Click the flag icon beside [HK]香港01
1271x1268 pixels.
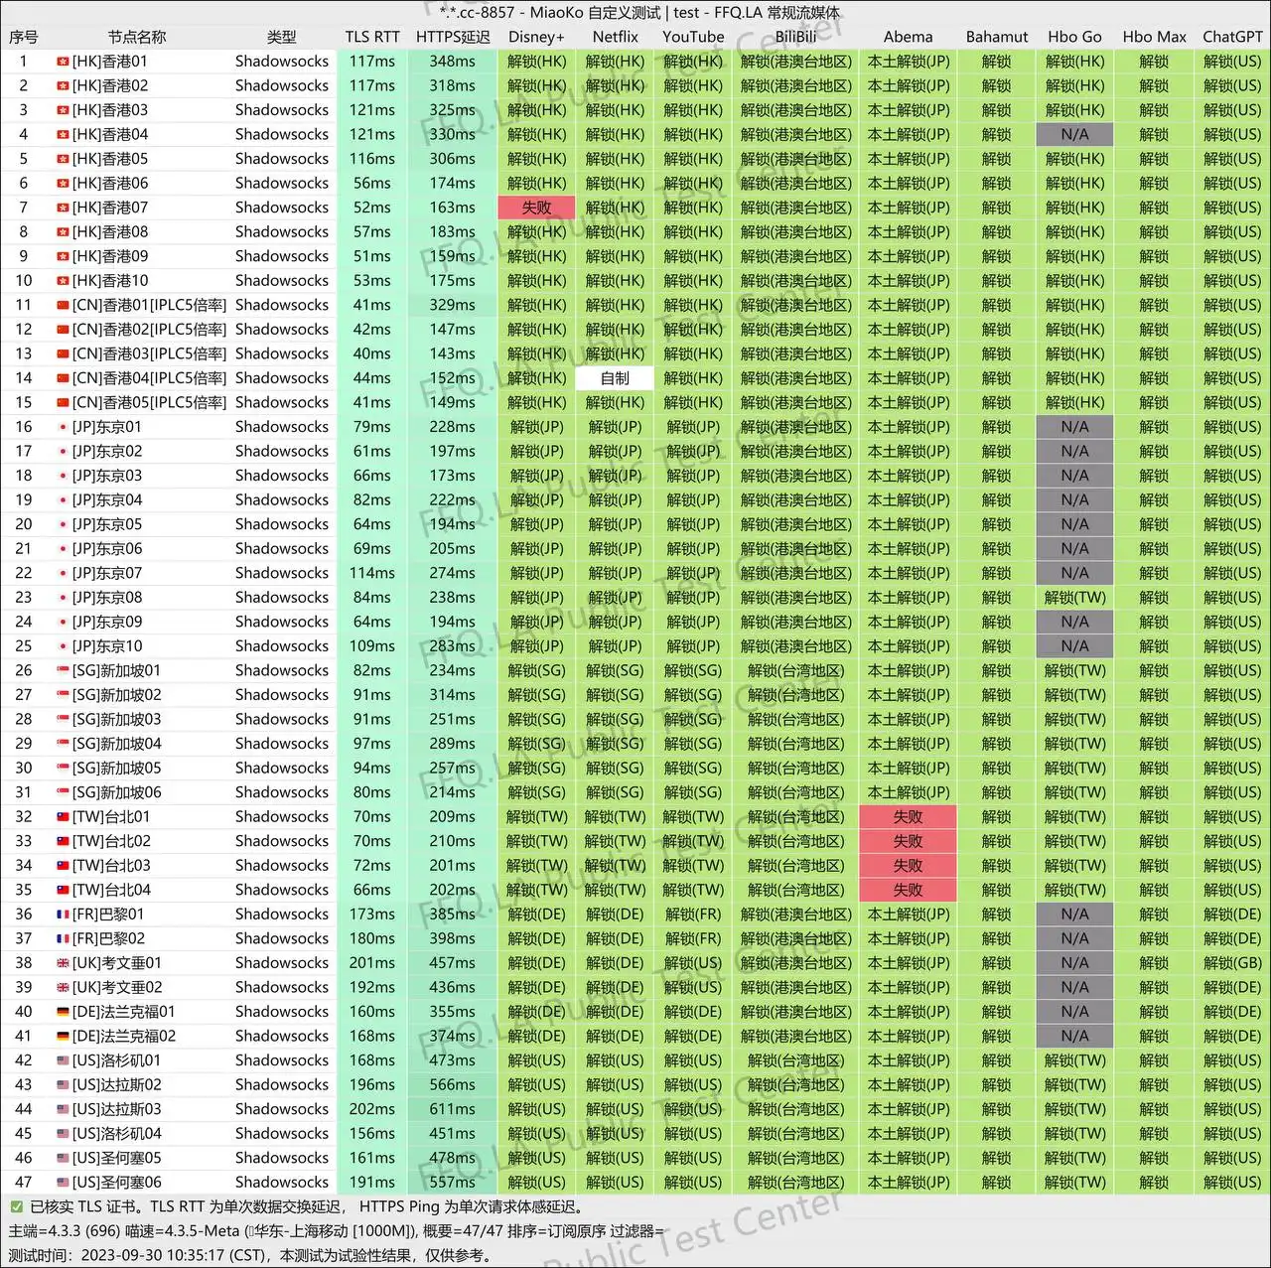pyautogui.click(x=63, y=62)
